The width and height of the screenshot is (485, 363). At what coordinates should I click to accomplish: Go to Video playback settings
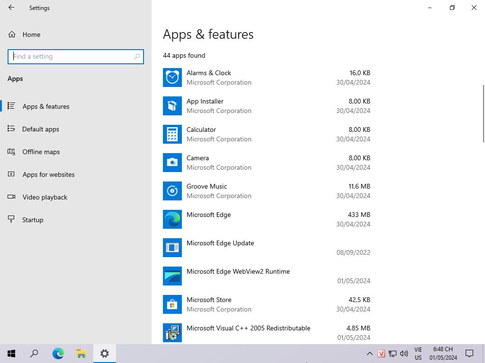(x=45, y=197)
